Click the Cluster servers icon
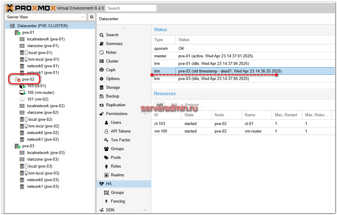Image resolution: width=337 pixels, height=215 pixels. (102, 61)
